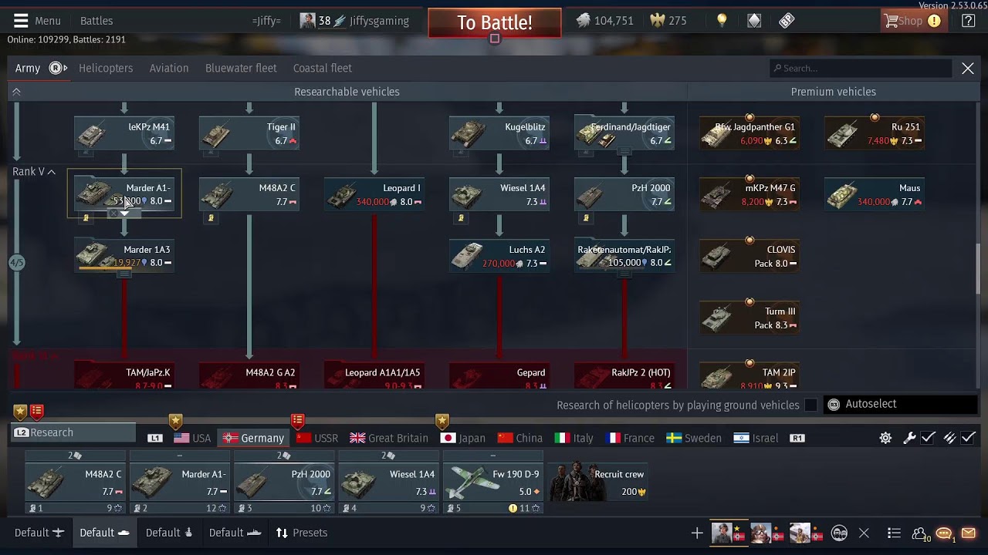The height and width of the screenshot is (555, 988).
Task: Select the Maus premium vehicle
Action: point(874,194)
